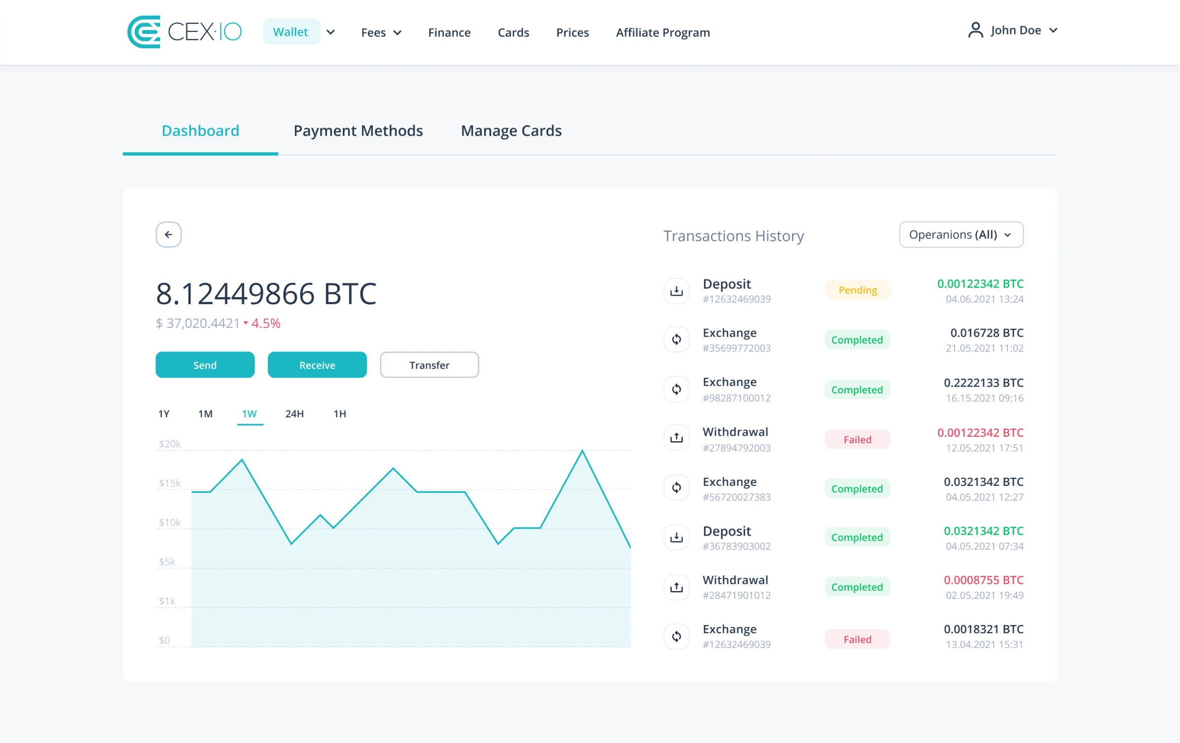Select the 1M chart timeframe toggle

pos(206,415)
